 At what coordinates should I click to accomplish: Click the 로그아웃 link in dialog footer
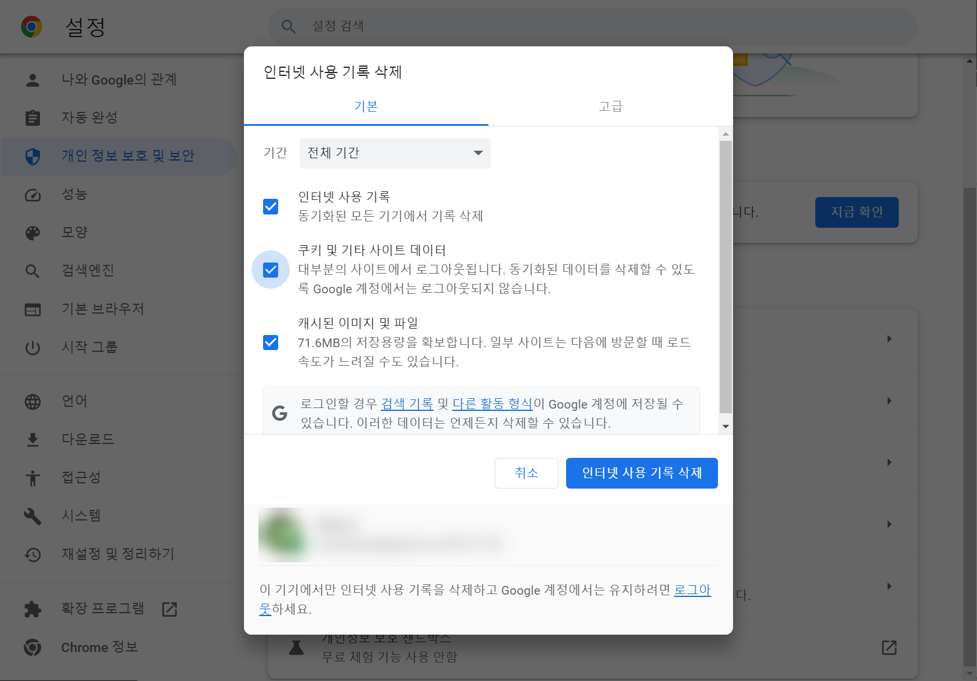click(692, 590)
